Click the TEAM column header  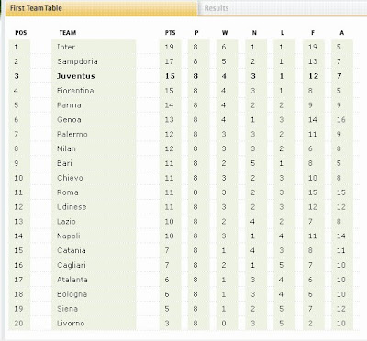(x=68, y=33)
